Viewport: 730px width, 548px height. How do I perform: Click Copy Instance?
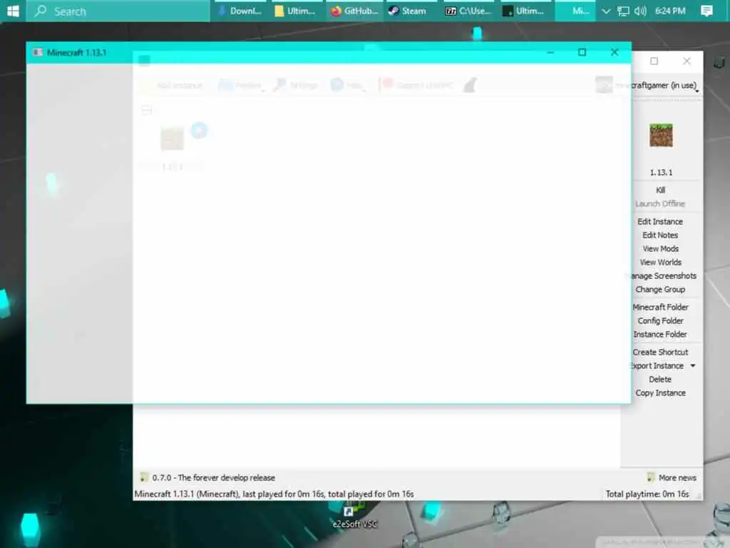(660, 392)
